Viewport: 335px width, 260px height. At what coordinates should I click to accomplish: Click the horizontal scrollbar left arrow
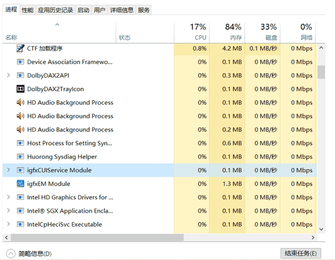click(6, 238)
